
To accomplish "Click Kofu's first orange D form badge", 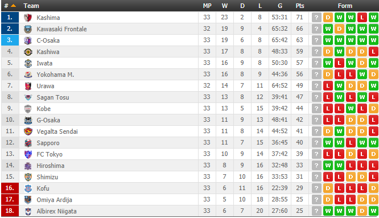I will [x=328, y=188].
